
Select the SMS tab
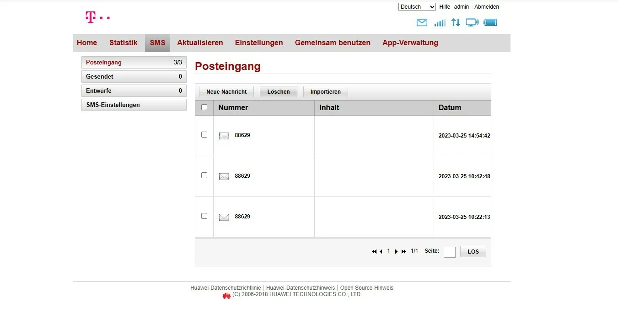click(x=157, y=43)
